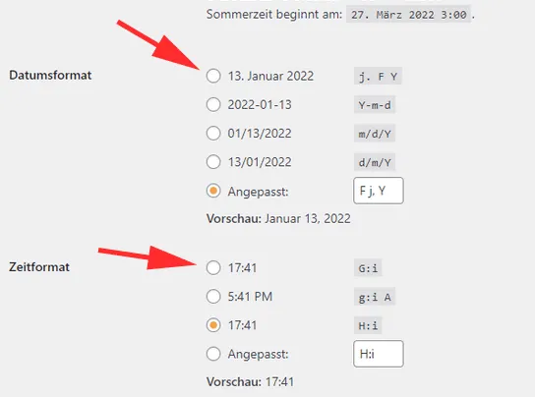Choose the 17:41 time radio beside G:i

point(213,267)
